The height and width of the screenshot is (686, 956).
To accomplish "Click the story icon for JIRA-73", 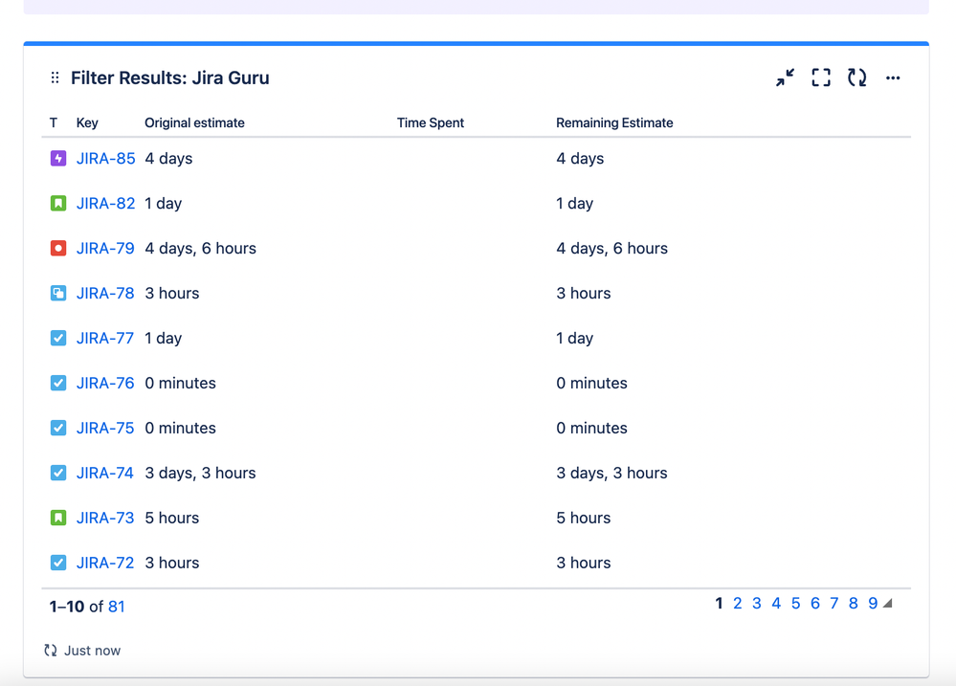I will point(58,518).
